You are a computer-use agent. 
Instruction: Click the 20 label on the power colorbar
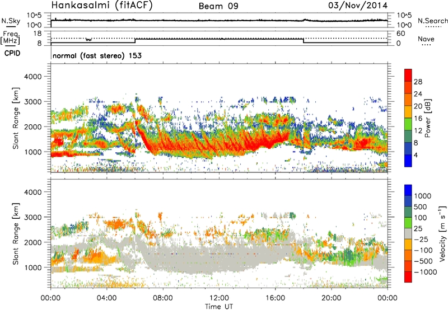(x=418, y=106)
